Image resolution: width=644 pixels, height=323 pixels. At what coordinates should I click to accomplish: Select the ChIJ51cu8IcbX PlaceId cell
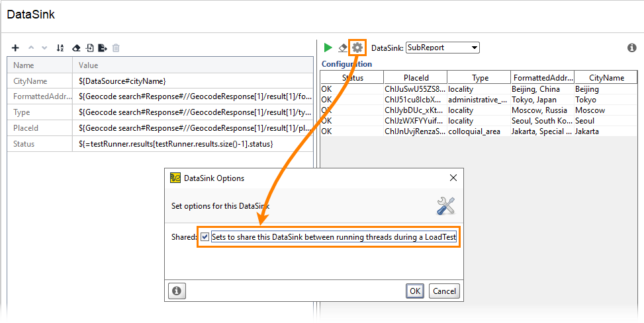[416, 100]
